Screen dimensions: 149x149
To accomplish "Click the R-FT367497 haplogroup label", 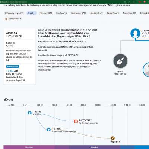I will [x=85, y=120].
